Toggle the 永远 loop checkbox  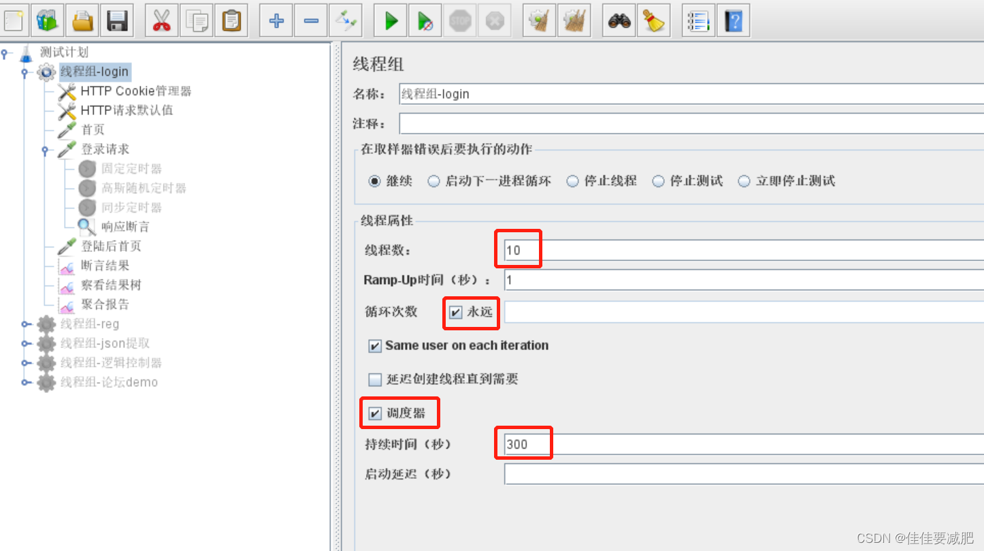pos(456,313)
